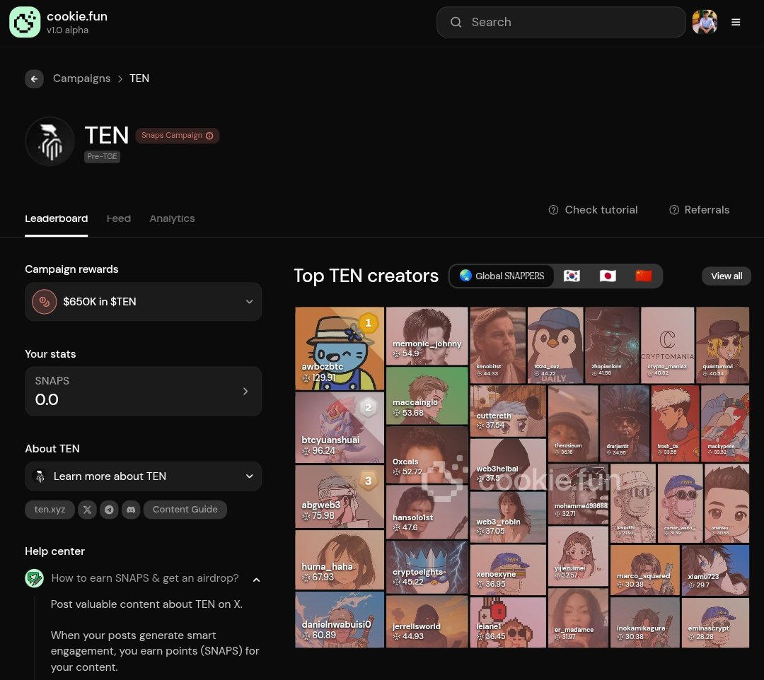Click the Referrals link
The image size is (764, 680).
point(699,210)
